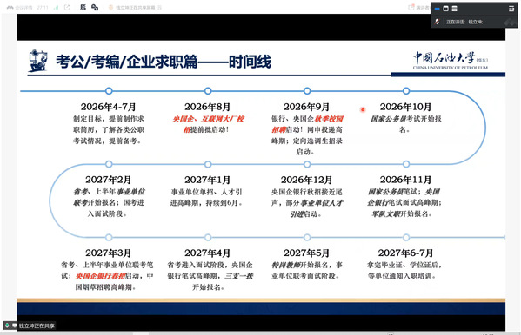This screenshot has height=335, width=521.
Task: Expand the floating panel options menu
Action: point(511,9)
